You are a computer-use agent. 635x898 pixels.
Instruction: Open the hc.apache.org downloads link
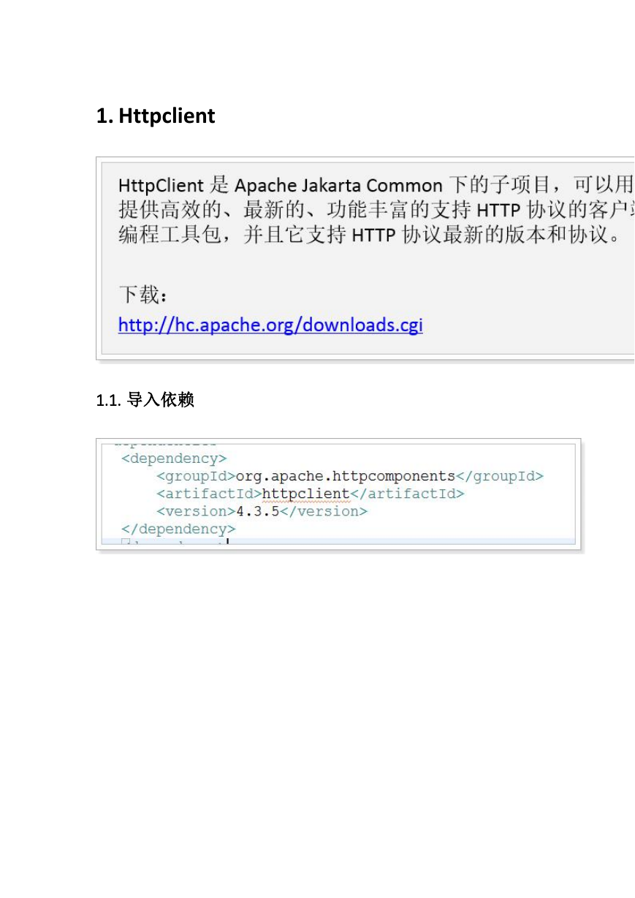coord(270,325)
